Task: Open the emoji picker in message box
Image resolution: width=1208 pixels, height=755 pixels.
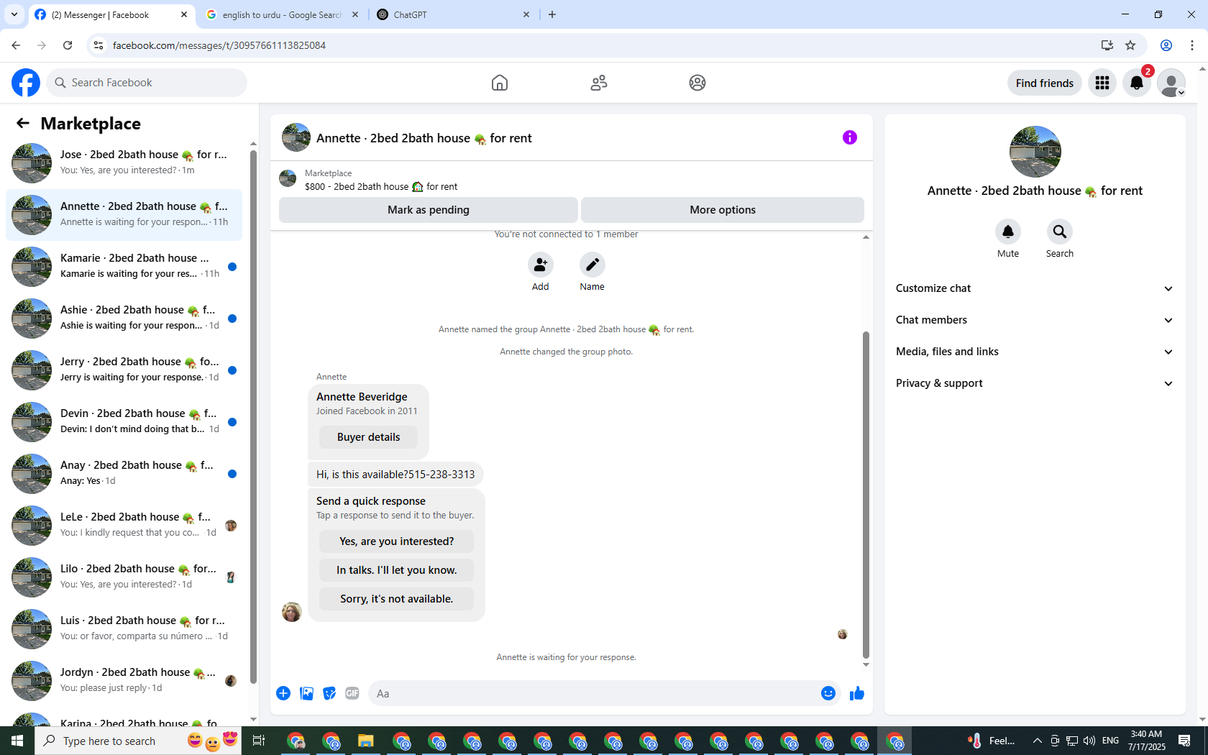Action: pyautogui.click(x=828, y=693)
